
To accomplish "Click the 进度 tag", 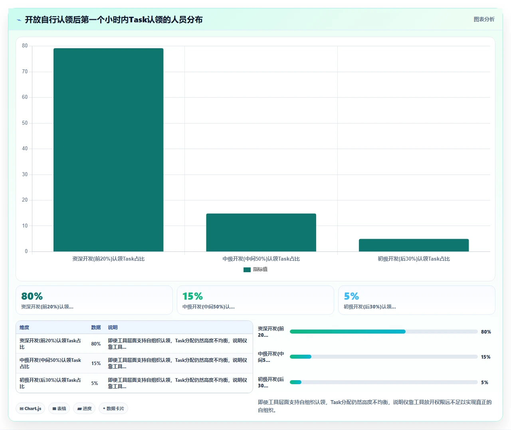I will [x=84, y=408].
